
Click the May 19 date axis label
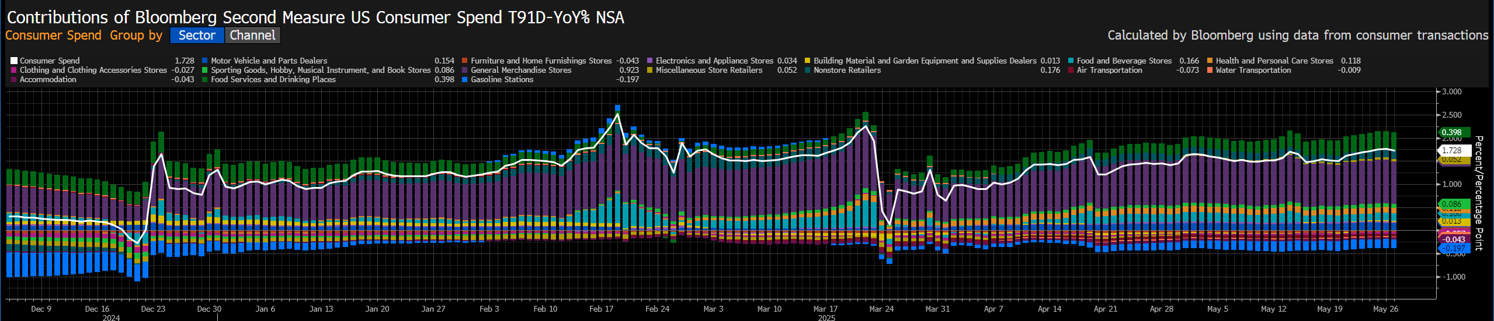tap(1330, 309)
